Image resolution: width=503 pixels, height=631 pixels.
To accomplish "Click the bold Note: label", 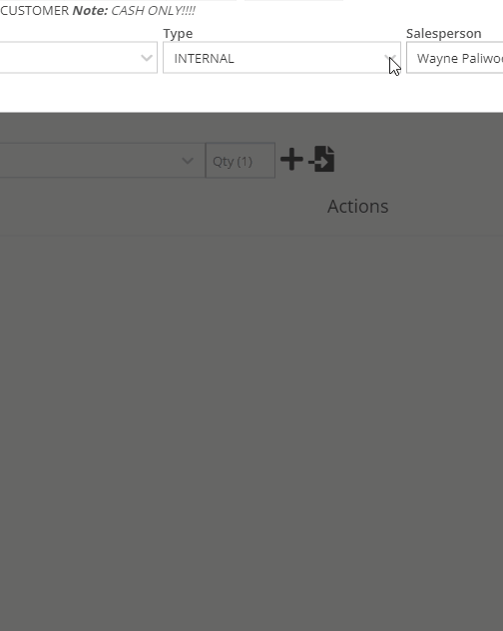I will click(x=90, y=10).
